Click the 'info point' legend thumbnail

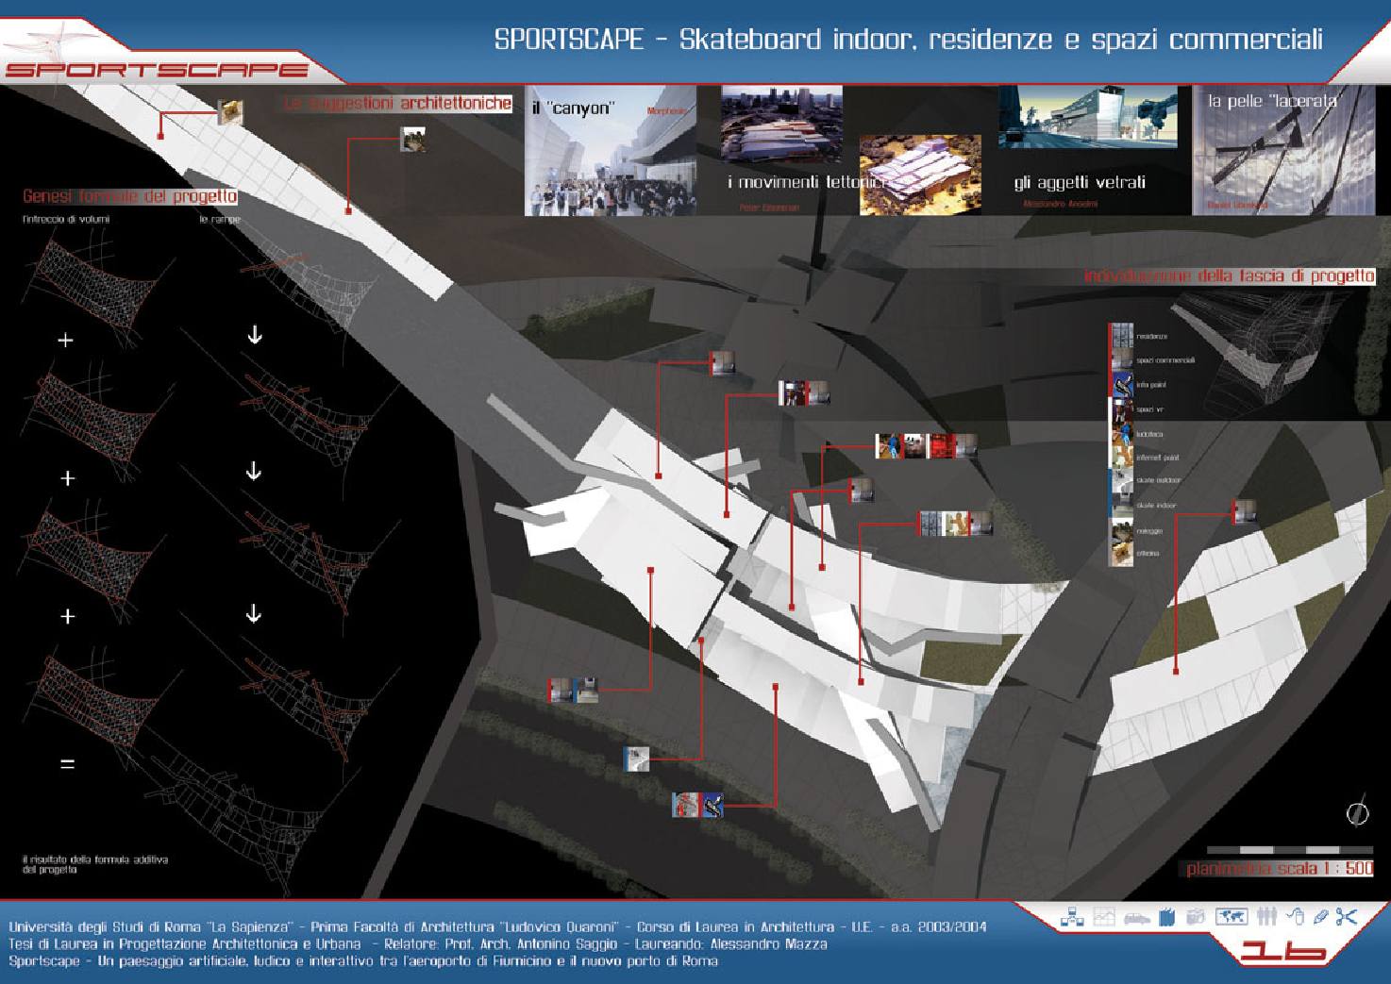point(1120,384)
